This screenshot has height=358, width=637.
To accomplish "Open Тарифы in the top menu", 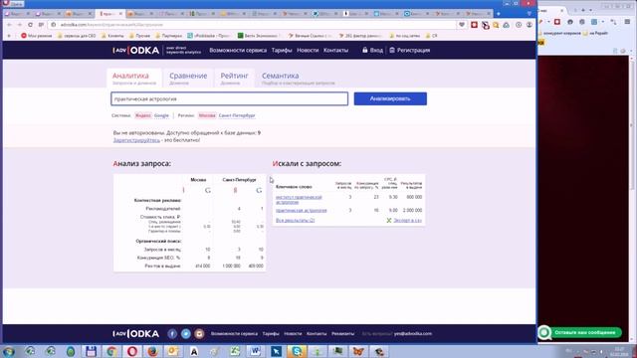I will [x=282, y=50].
